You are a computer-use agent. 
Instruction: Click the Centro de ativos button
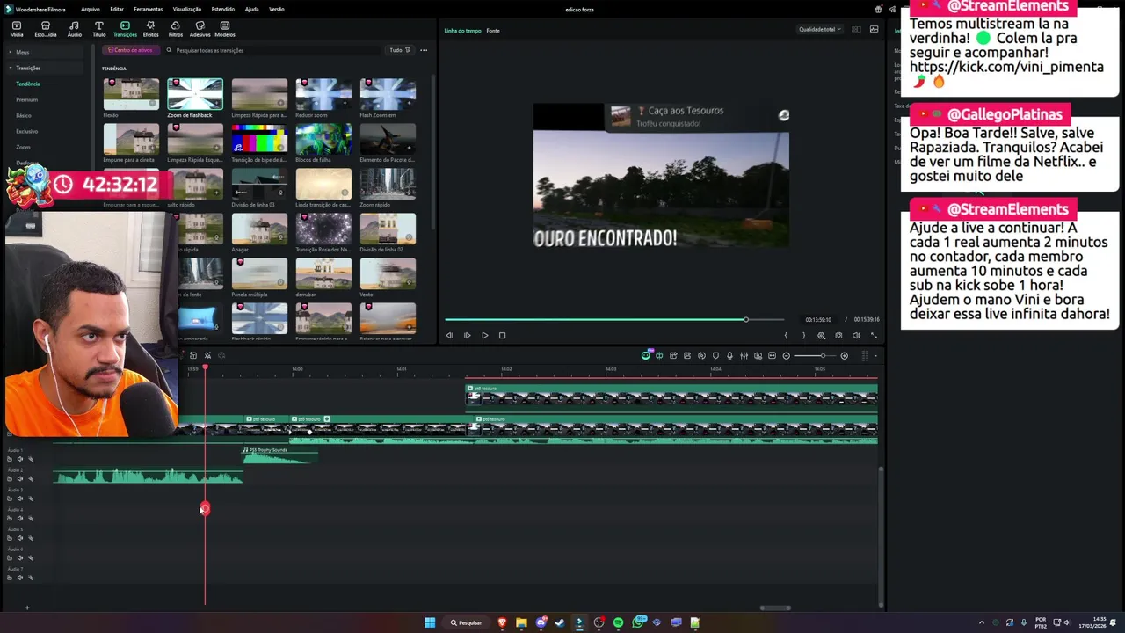pyautogui.click(x=130, y=50)
